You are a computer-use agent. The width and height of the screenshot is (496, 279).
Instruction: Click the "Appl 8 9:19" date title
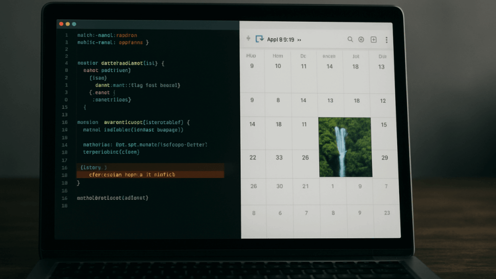(280, 40)
